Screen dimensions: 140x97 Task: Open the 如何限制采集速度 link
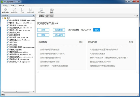[x=97, y=54]
